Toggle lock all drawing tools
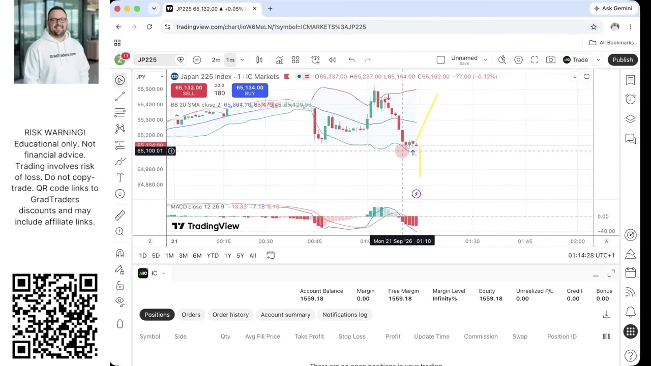This screenshot has width=651, height=366. (x=120, y=286)
